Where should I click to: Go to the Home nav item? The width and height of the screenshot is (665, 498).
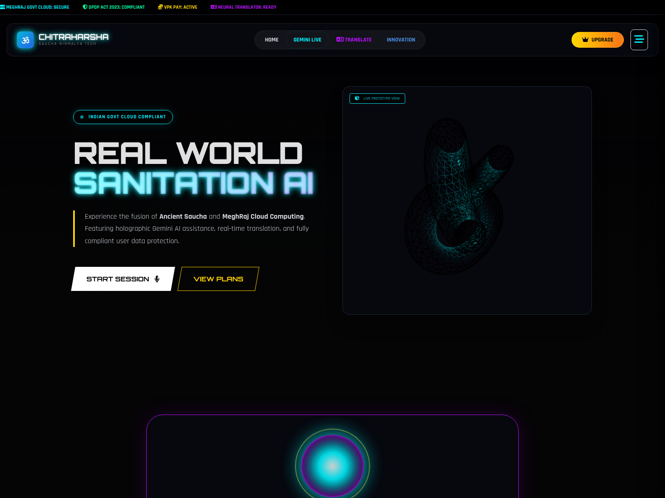click(272, 40)
